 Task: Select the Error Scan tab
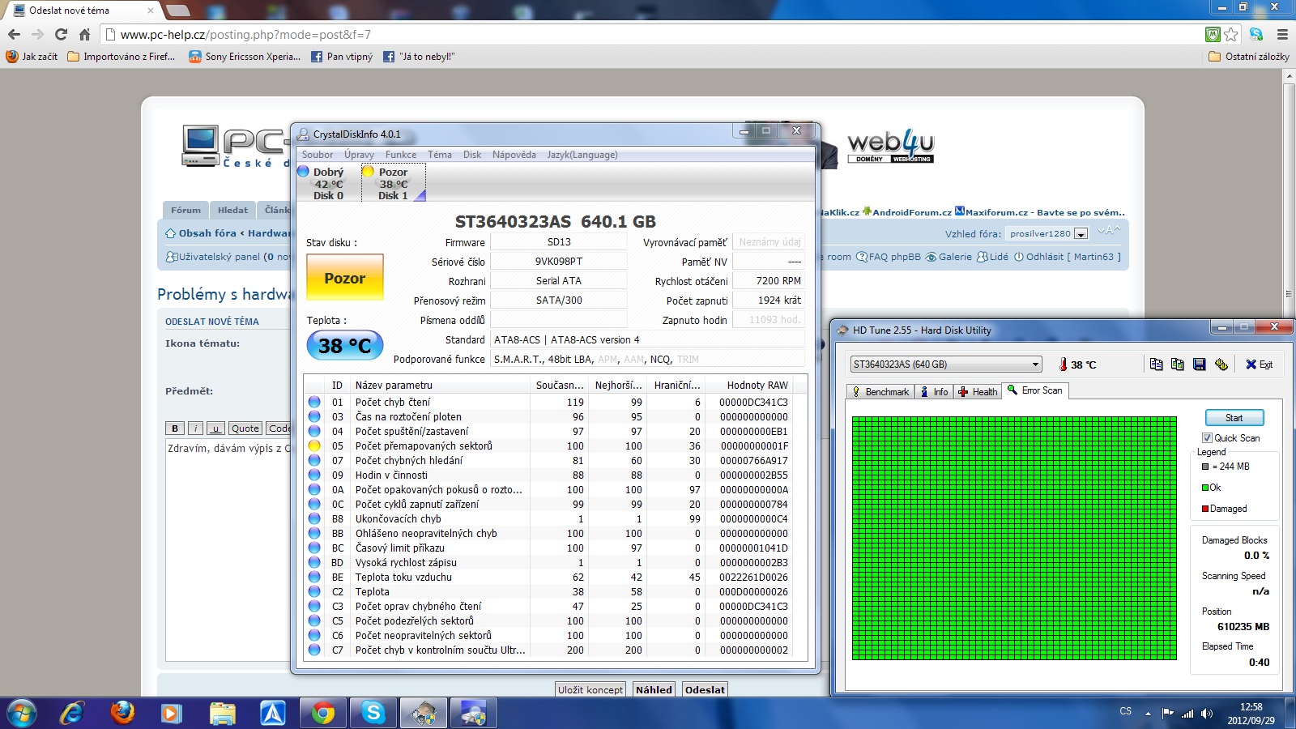pos(1035,390)
